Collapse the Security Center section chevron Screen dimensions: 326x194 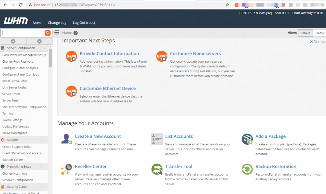point(44,186)
